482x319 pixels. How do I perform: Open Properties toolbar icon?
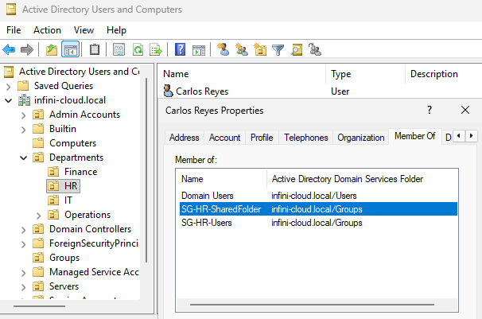click(119, 49)
